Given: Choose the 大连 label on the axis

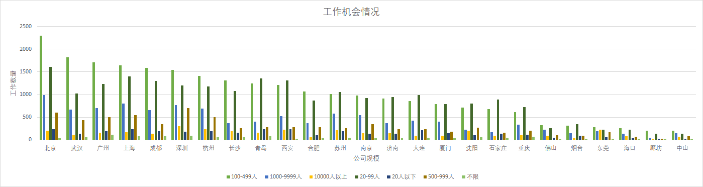Looking at the screenshot, I should point(419,148).
